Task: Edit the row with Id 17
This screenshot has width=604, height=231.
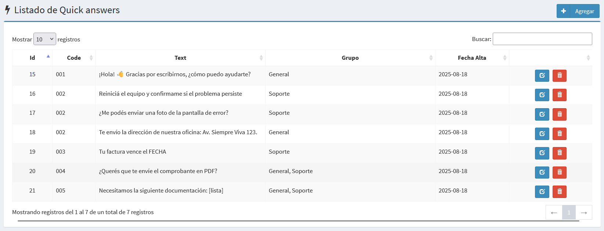Action: click(x=542, y=114)
